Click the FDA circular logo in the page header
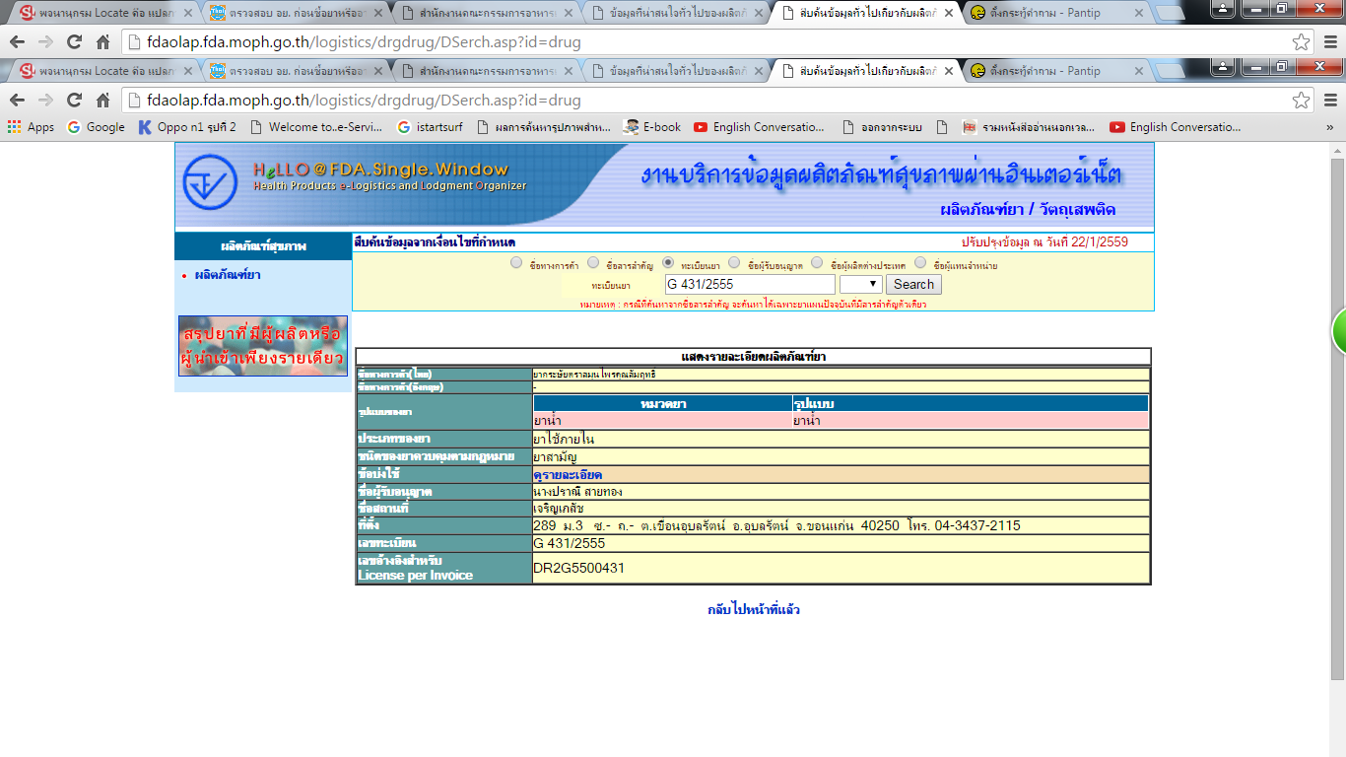This screenshot has height=757, width=1346. pyautogui.click(x=210, y=182)
